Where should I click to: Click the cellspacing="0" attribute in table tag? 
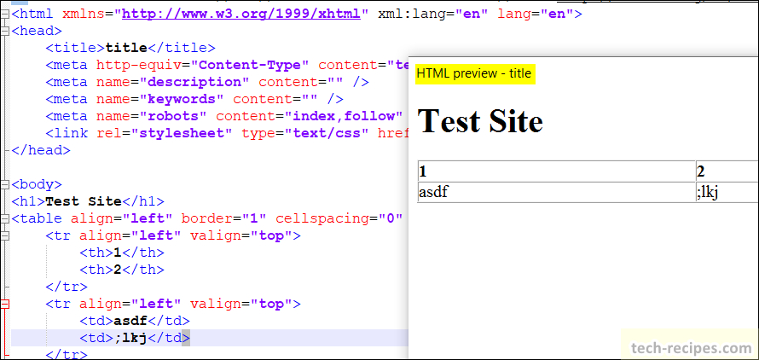point(339,218)
